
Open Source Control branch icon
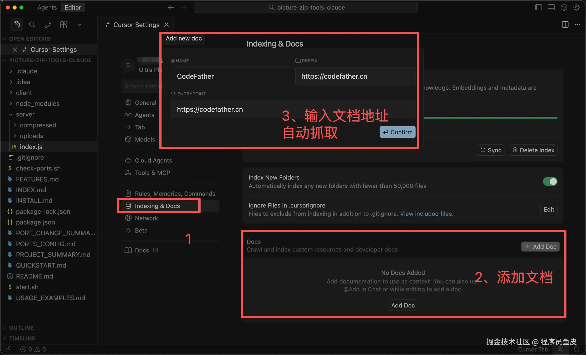pos(48,25)
